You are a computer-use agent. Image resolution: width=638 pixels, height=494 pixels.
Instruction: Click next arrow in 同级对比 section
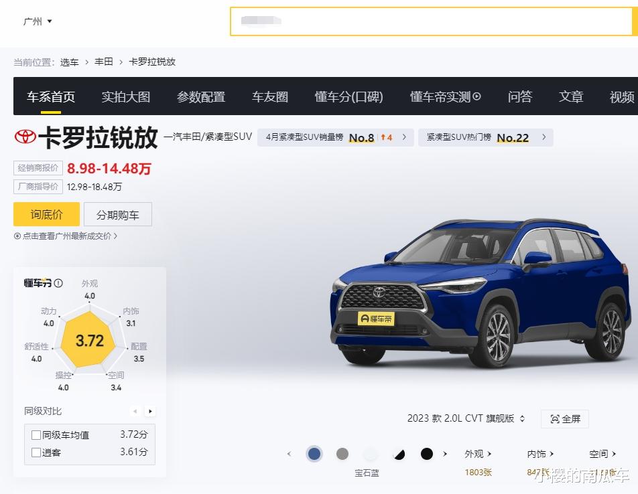pyautogui.click(x=150, y=411)
